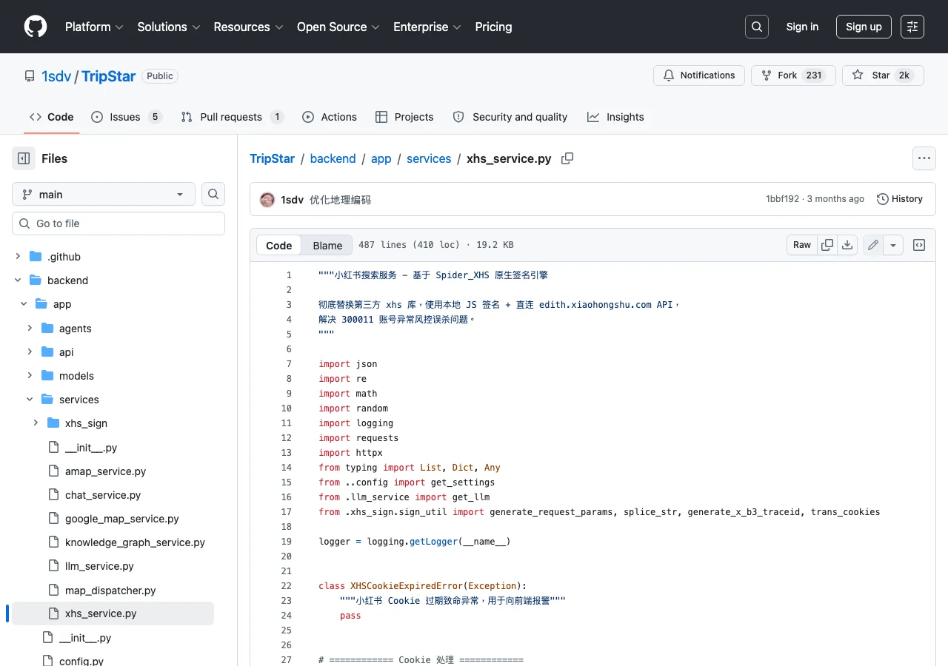This screenshot has width=948, height=666.
Task: Open the appearance settings icon in header
Action: pyautogui.click(x=912, y=27)
